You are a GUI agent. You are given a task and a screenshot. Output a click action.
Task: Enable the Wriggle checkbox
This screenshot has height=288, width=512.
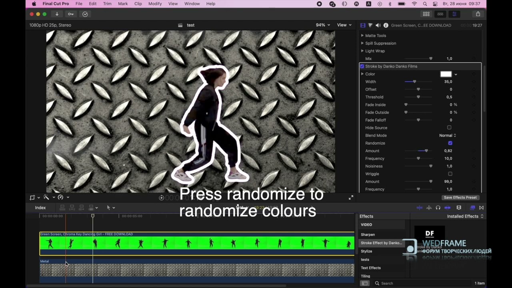[450, 174]
